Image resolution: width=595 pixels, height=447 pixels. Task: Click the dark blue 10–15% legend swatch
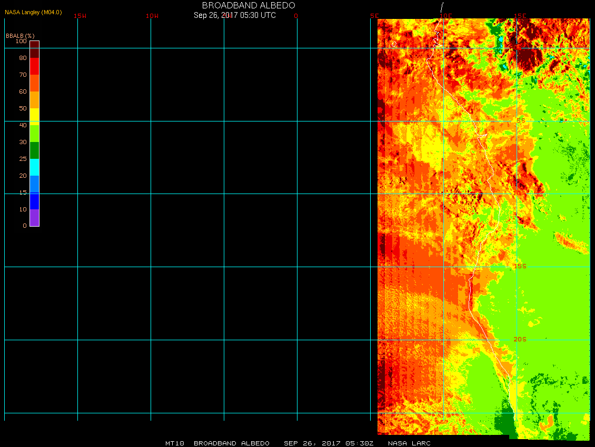[x=34, y=201]
